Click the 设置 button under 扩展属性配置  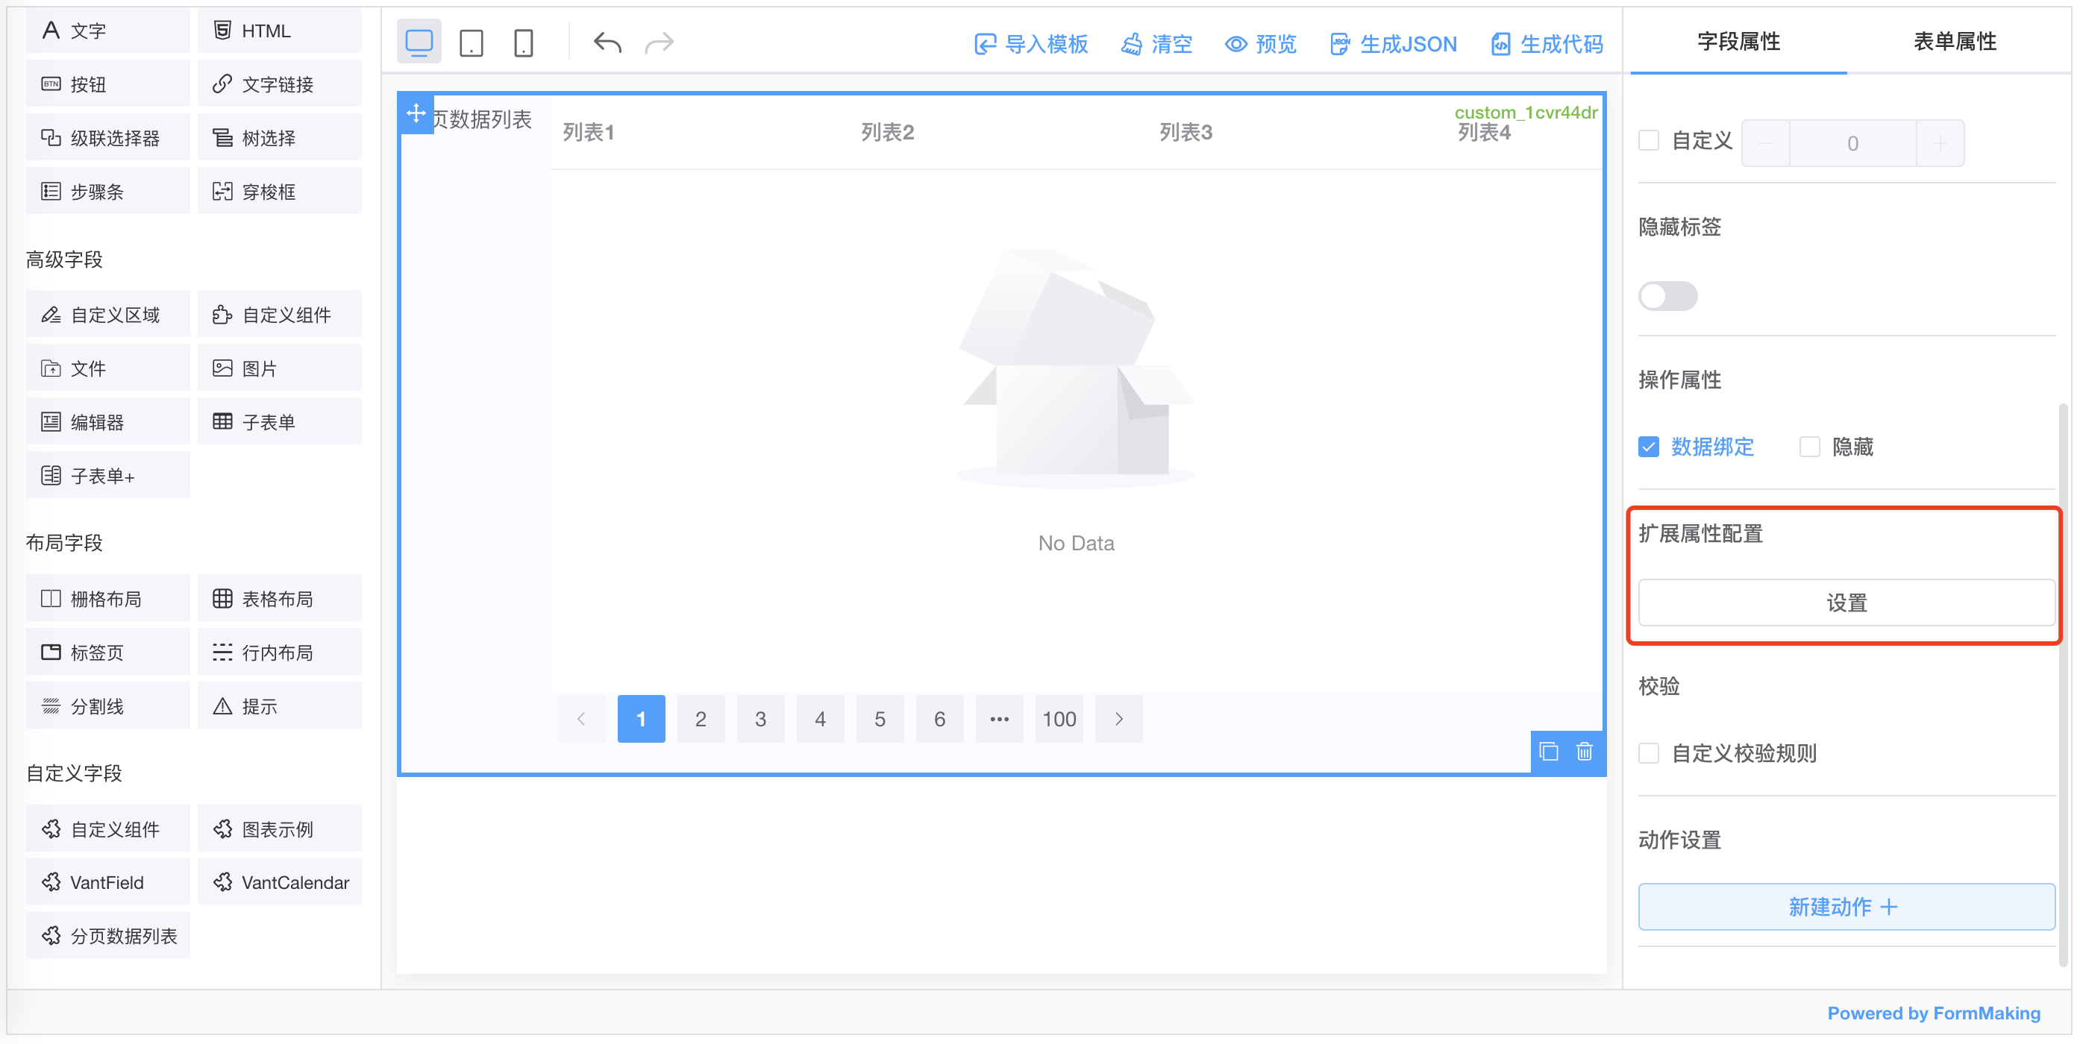[1846, 602]
